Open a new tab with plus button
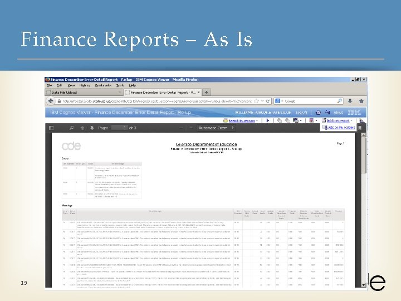Viewport: 401px width, 301px height. 207,92
